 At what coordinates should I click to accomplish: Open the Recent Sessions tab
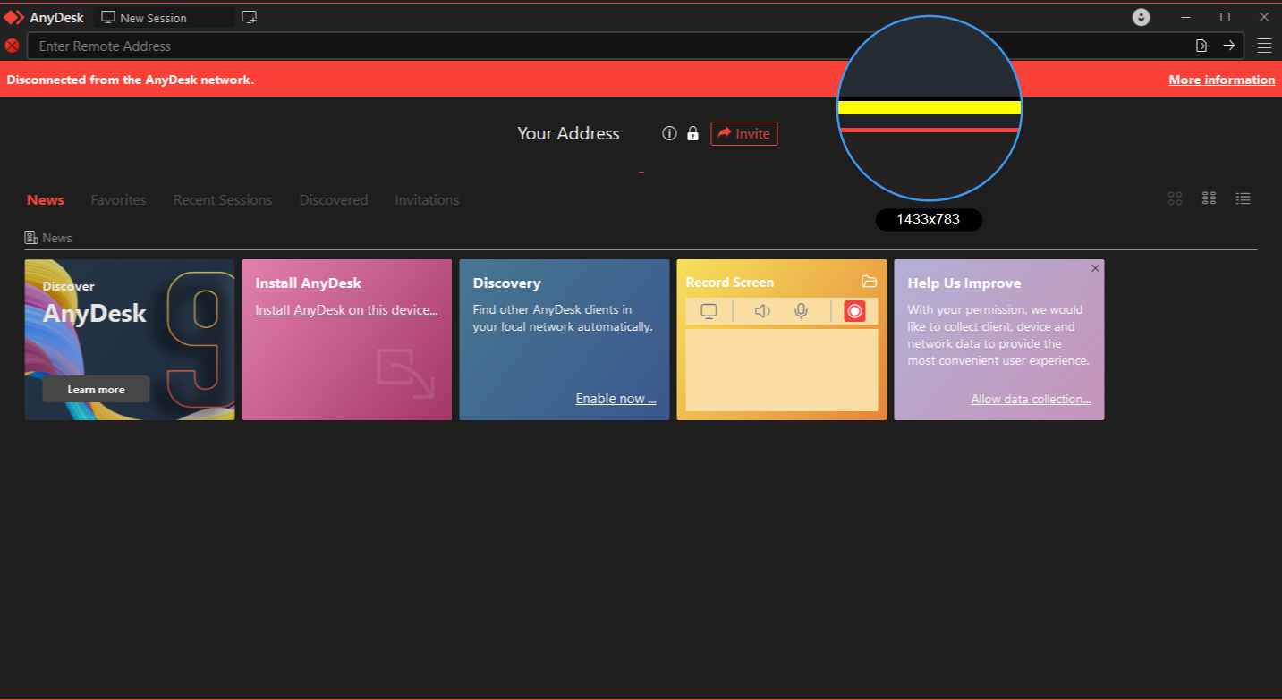click(x=223, y=200)
